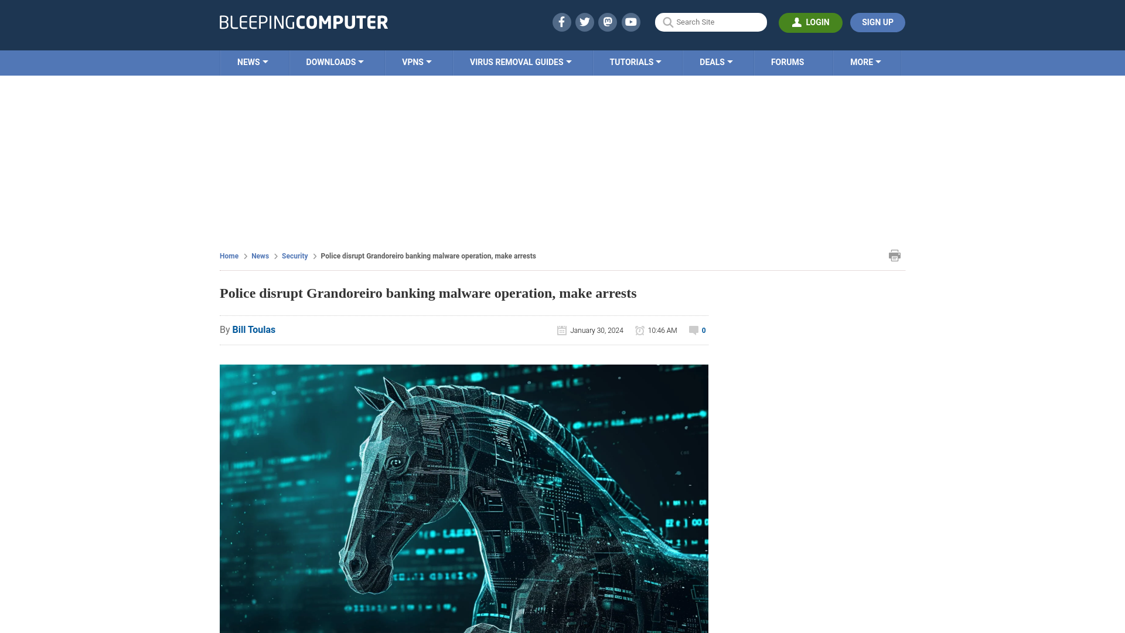Expand the MORE navigation menu
Viewport: 1125px width, 633px height.
865,63
